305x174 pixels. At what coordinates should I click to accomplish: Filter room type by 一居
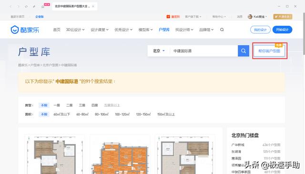click(57, 105)
